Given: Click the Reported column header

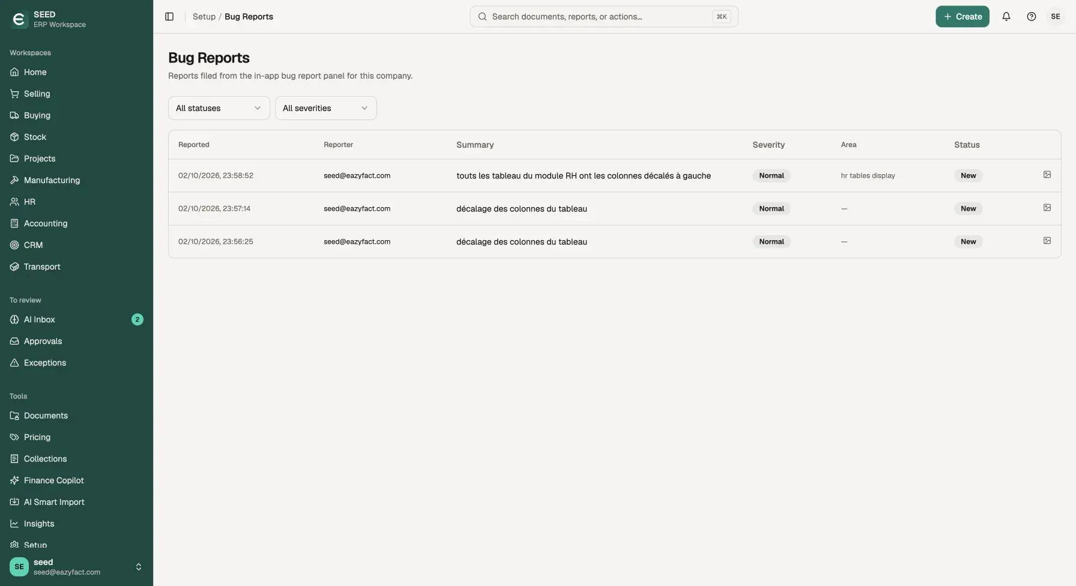Looking at the screenshot, I should click(194, 145).
